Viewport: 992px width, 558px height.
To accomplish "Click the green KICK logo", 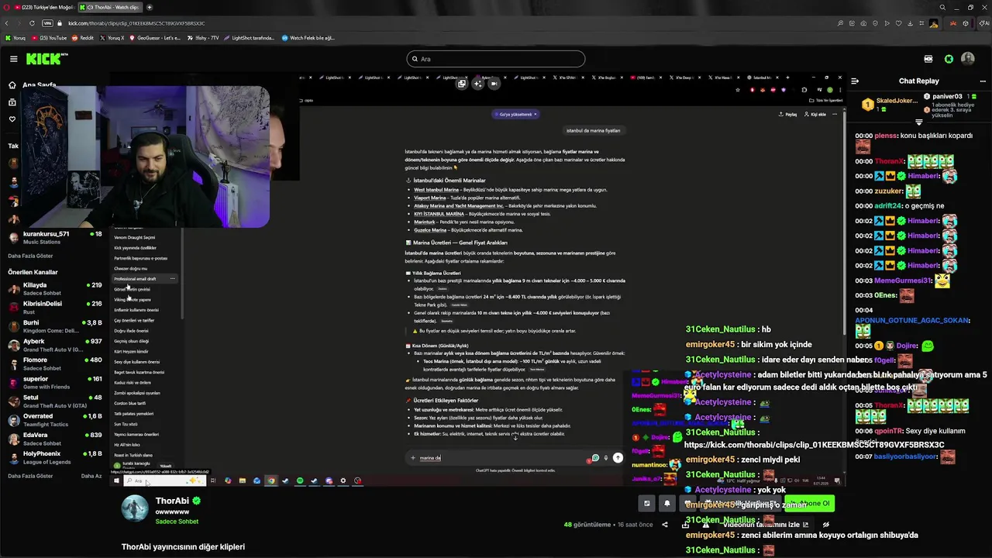I will coord(46,59).
